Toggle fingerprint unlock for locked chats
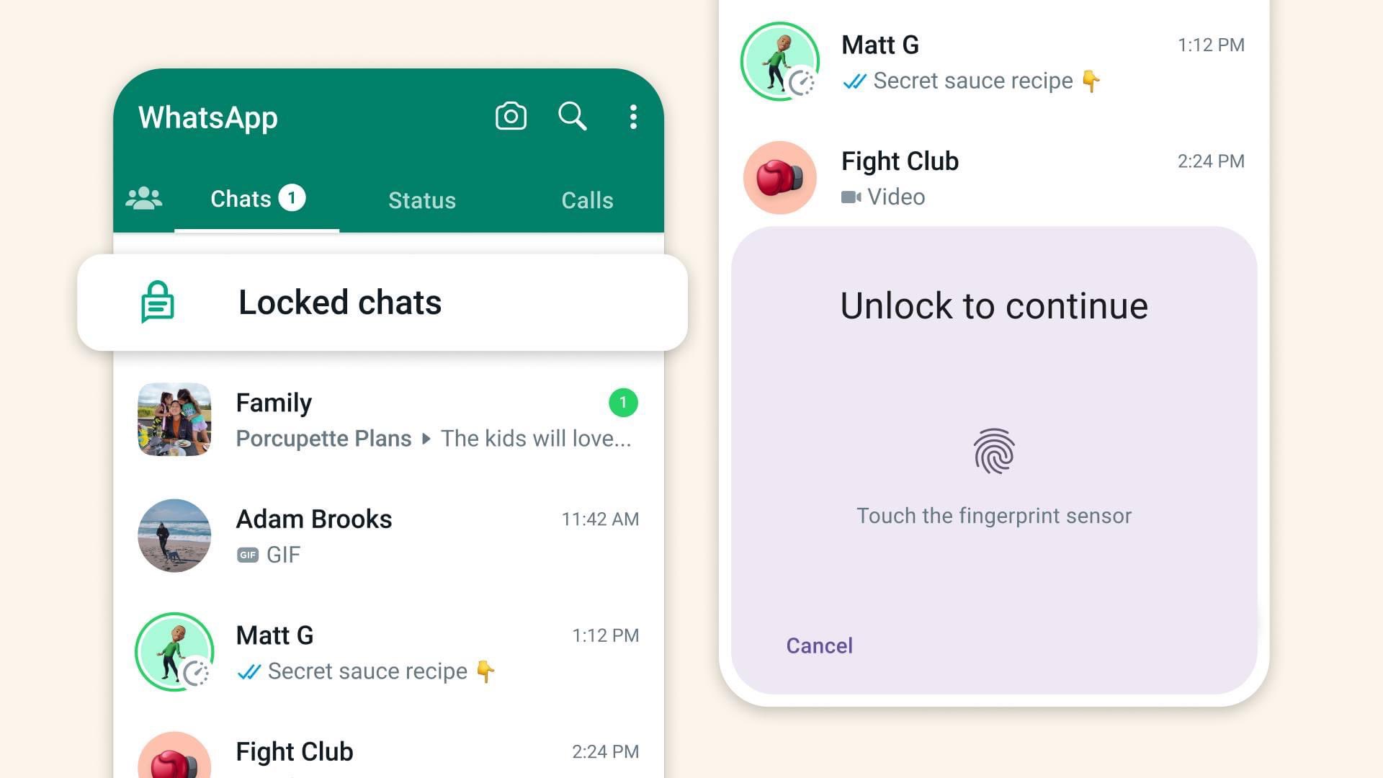The height and width of the screenshot is (778, 1383). [x=993, y=452]
